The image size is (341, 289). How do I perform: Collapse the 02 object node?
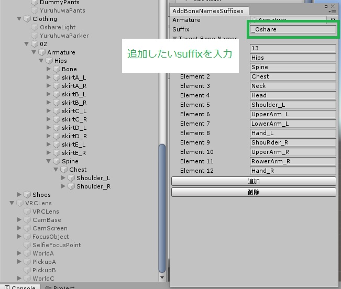tap(27, 44)
